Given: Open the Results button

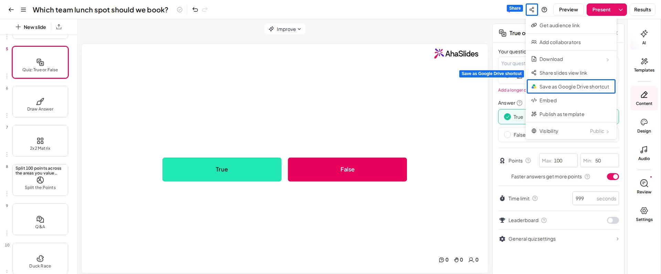Looking at the screenshot, I should point(642,10).
